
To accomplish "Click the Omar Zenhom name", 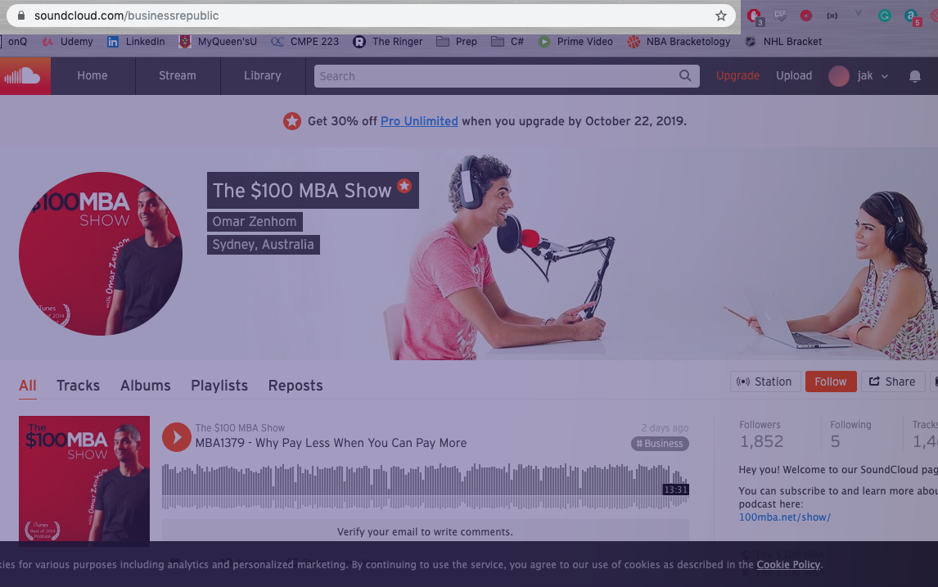I will click(x=255, y=221).
